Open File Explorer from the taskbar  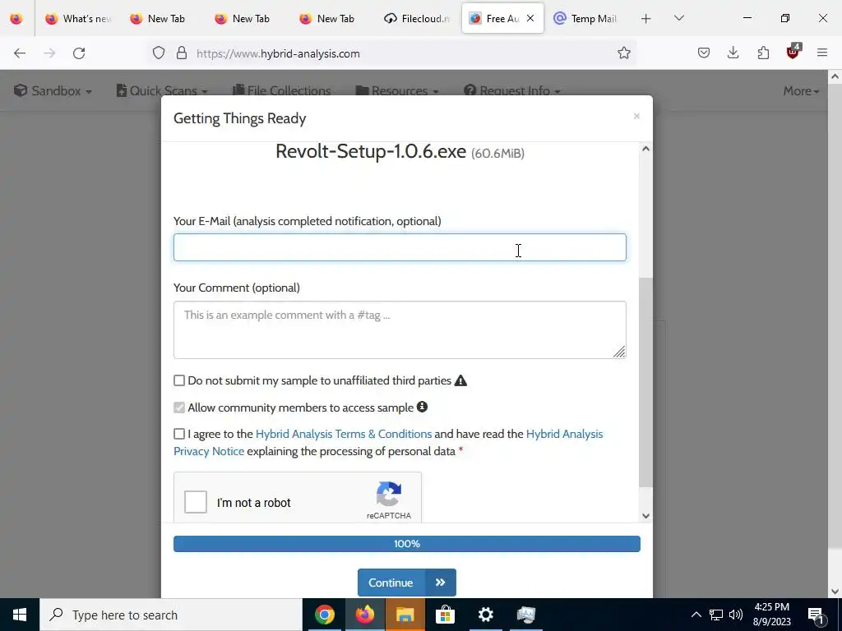[x=405, y=615]
